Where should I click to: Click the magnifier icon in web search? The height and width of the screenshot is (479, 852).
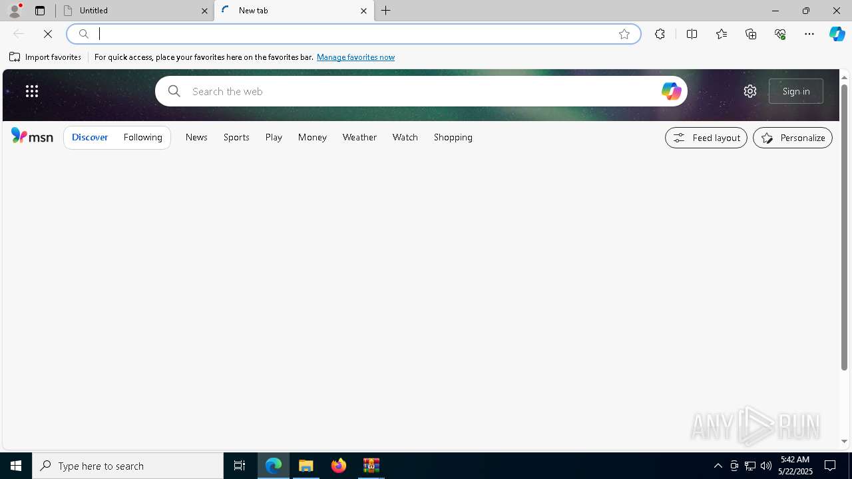pos(174,91)
